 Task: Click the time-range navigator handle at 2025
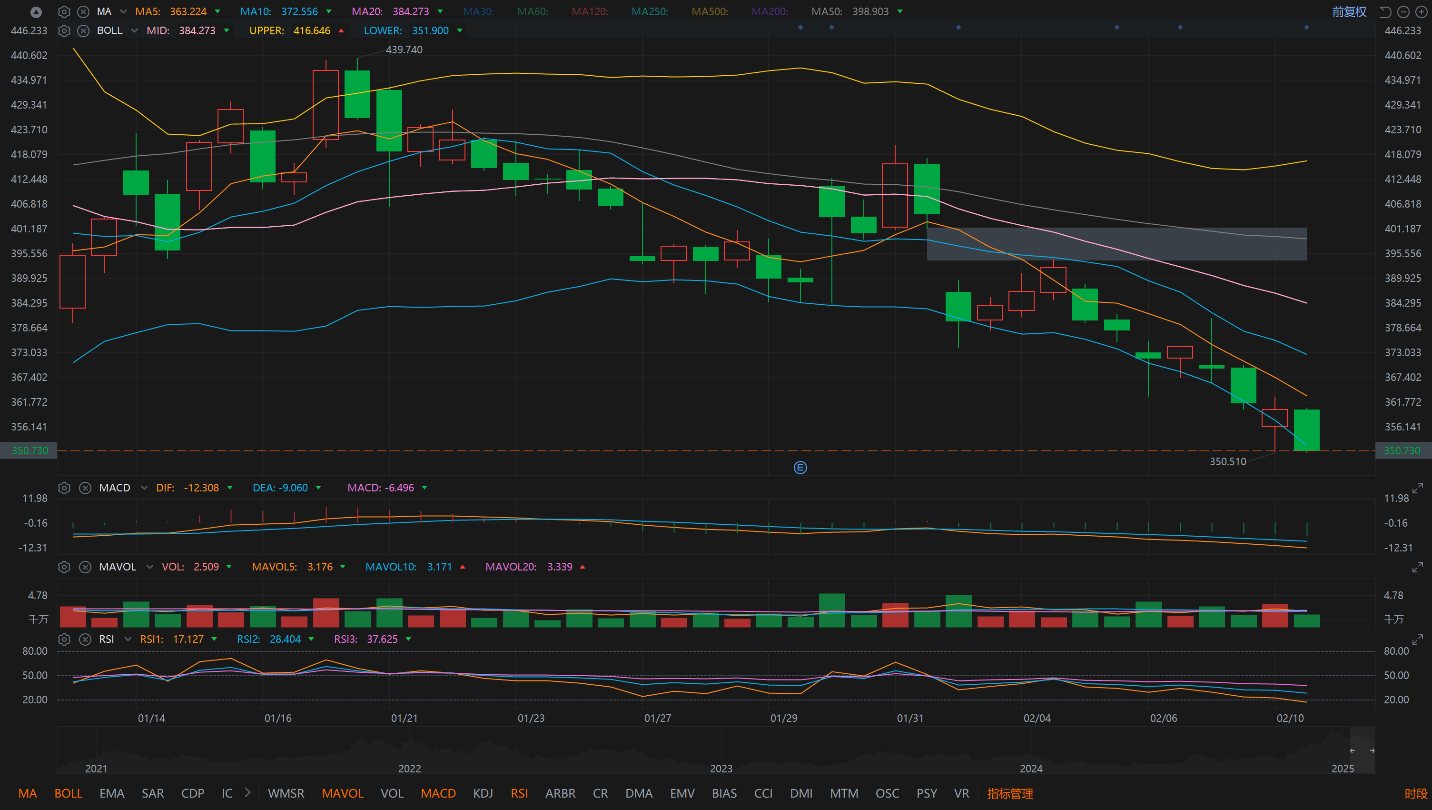[1362, 750]
